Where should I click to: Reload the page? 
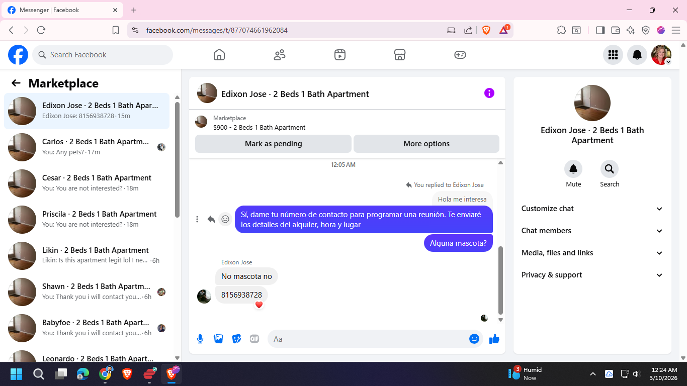41,30
